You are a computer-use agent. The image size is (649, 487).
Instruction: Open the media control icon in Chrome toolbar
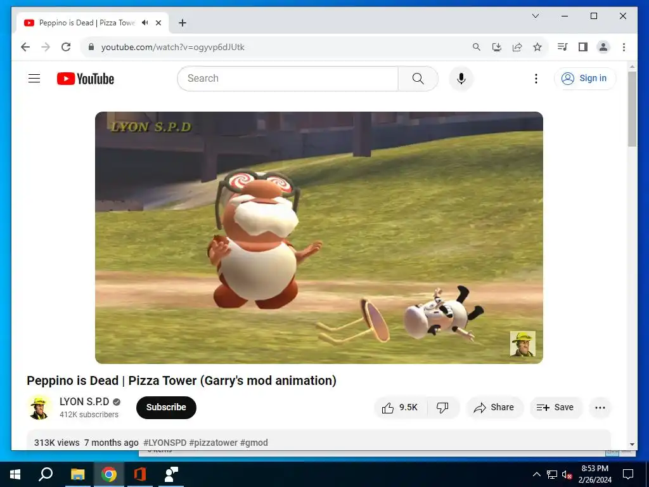(562, 47)
